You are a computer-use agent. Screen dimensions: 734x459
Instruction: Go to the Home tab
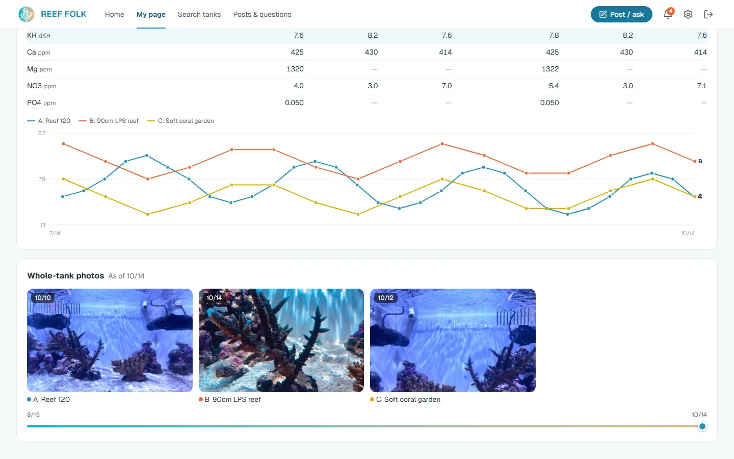(x=115, y=14)
